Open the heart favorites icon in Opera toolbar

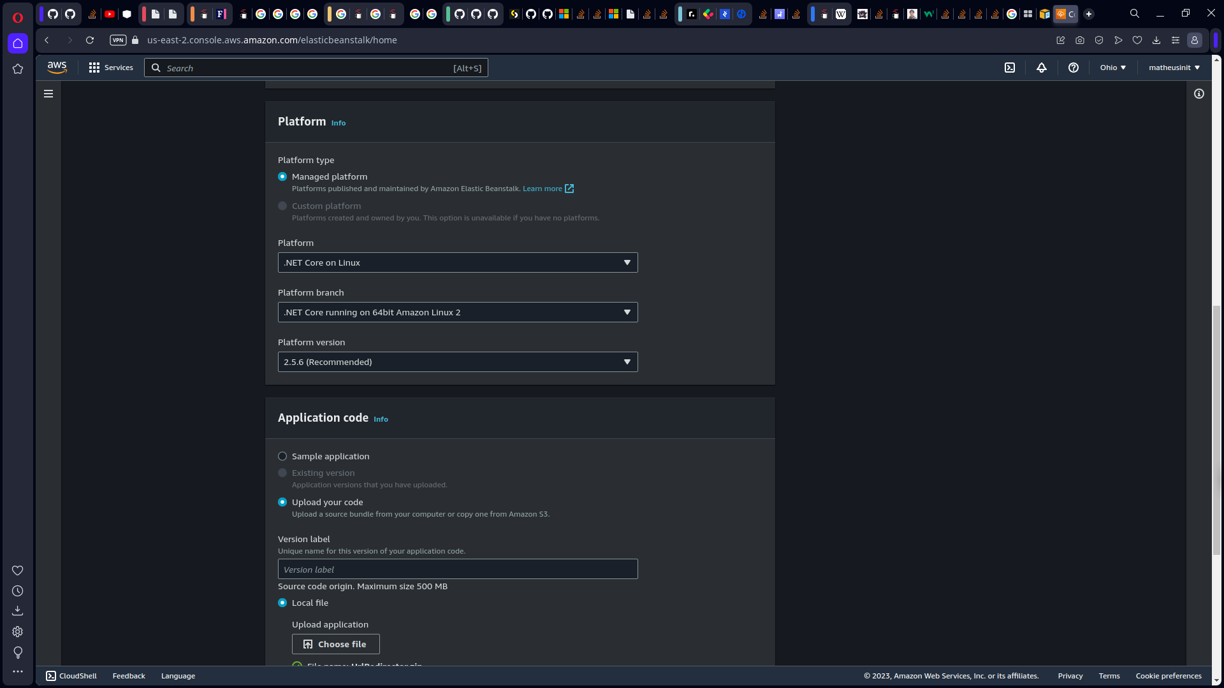[x=1137, y=40]
